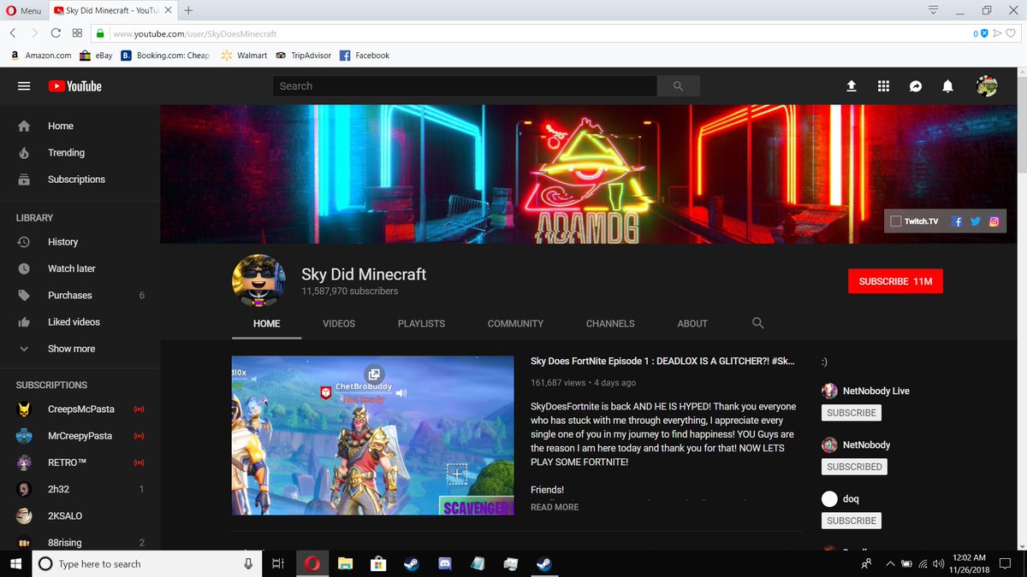1027x577 pixels.
Task: Open MrCreepyPasta subscription
Action: 80,436
